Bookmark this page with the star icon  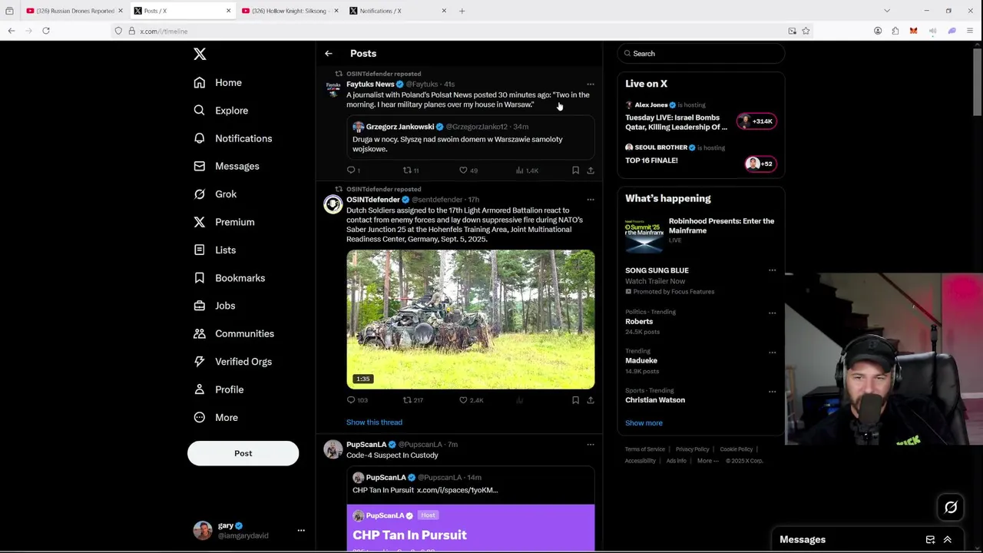806,31
